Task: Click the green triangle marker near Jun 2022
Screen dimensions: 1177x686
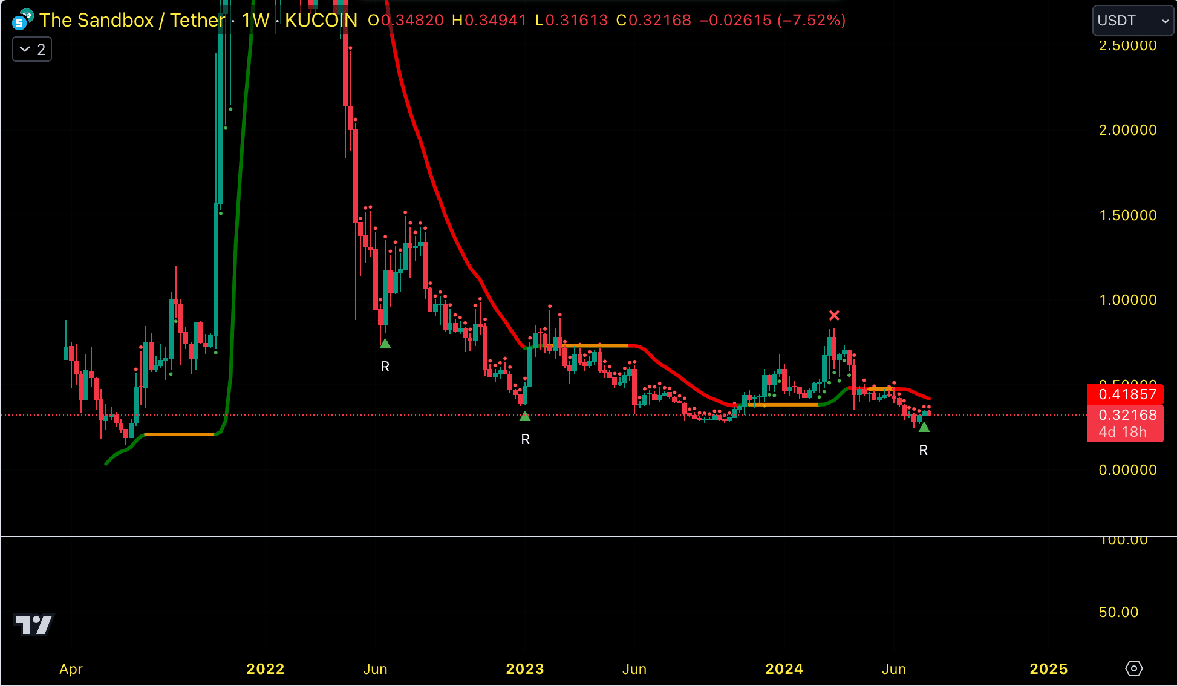Action: point(385,344)
